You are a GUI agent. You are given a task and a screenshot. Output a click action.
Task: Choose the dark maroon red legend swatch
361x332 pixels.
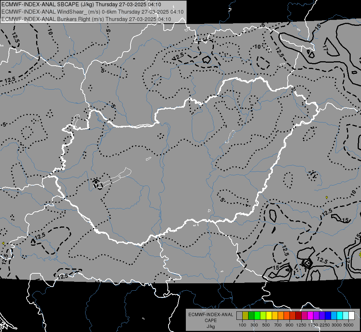[299, 316]
